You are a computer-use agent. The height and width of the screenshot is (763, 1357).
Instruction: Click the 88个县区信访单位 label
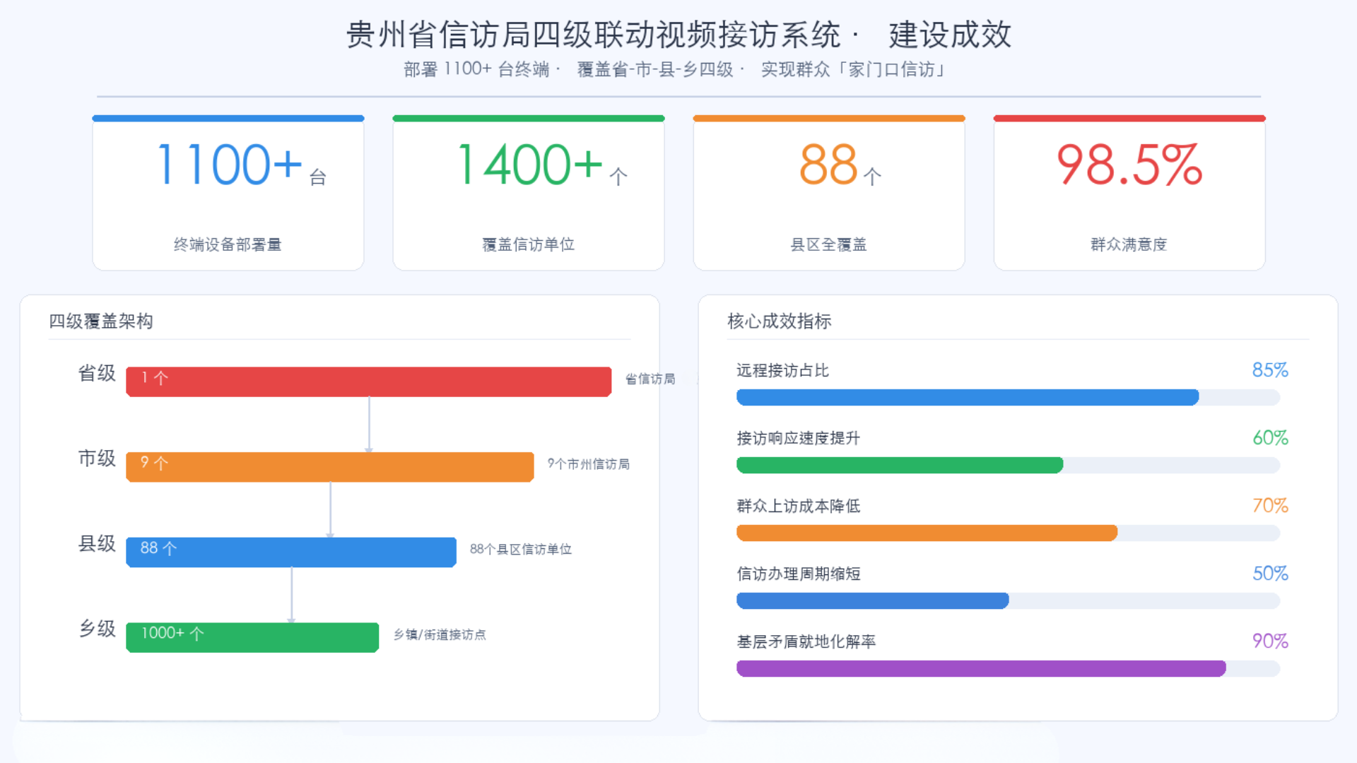[521, 549]
